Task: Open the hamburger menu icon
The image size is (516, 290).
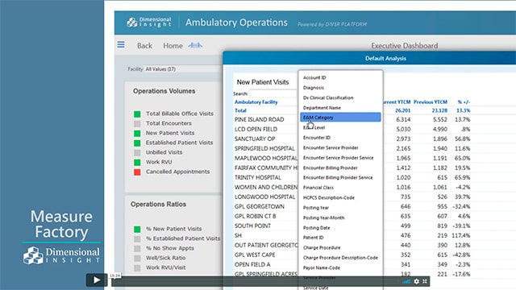Action: click(121, 44)
